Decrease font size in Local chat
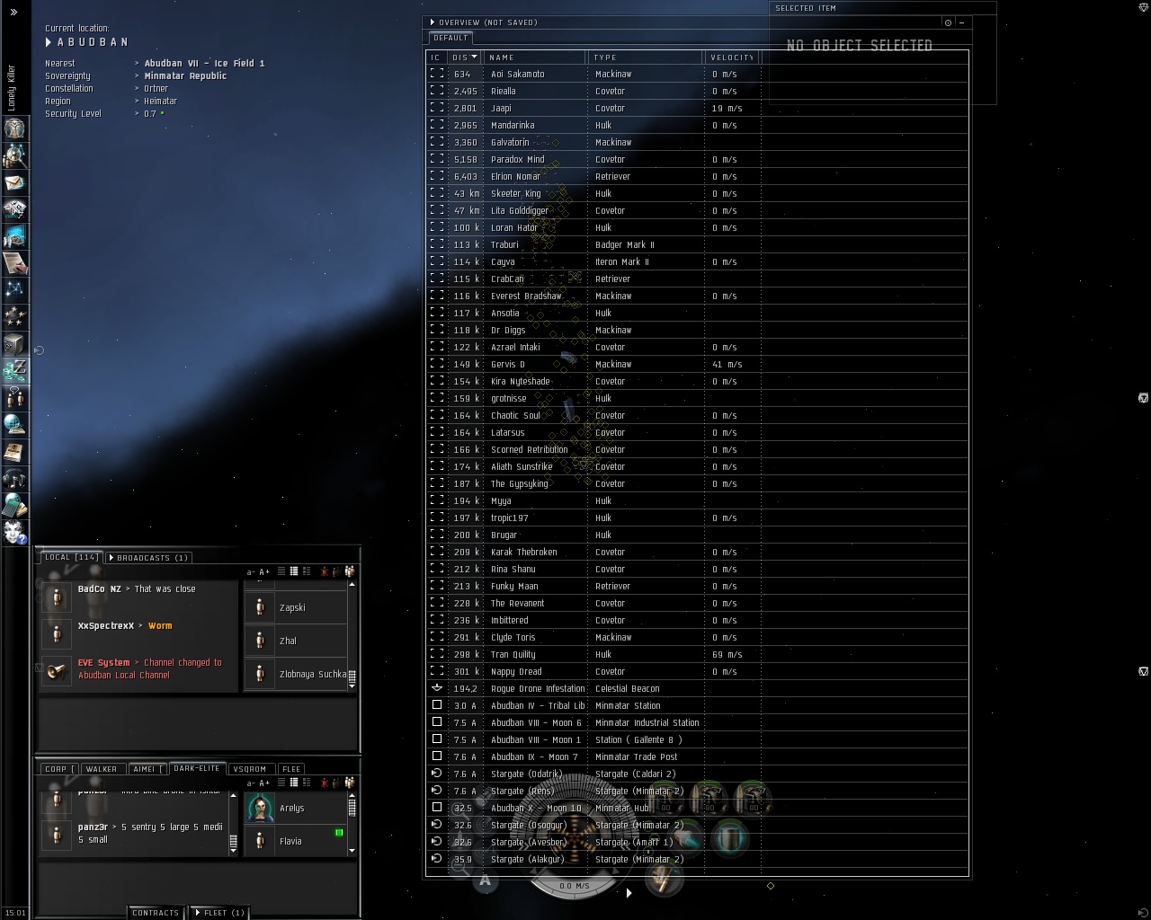This screenshot has height=920, width=1151. [251, 572]
